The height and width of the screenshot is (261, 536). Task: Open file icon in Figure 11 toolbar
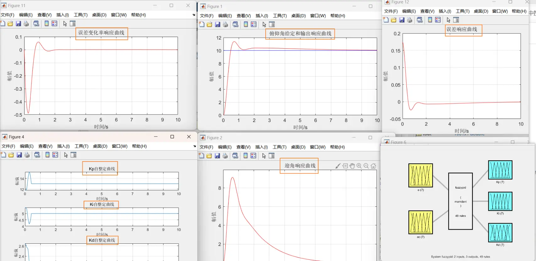10,24
